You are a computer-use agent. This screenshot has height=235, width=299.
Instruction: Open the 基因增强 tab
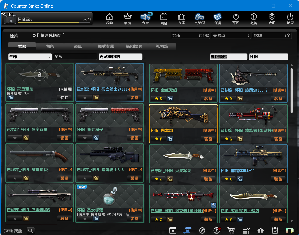pyautogui.click(x=134, y=46)
